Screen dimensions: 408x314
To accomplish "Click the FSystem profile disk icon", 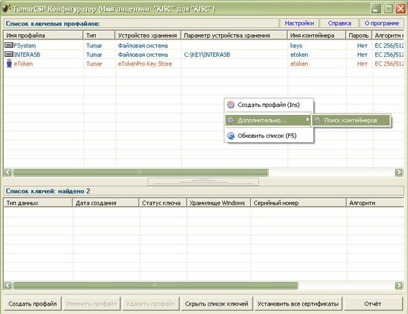I will 9,45.
